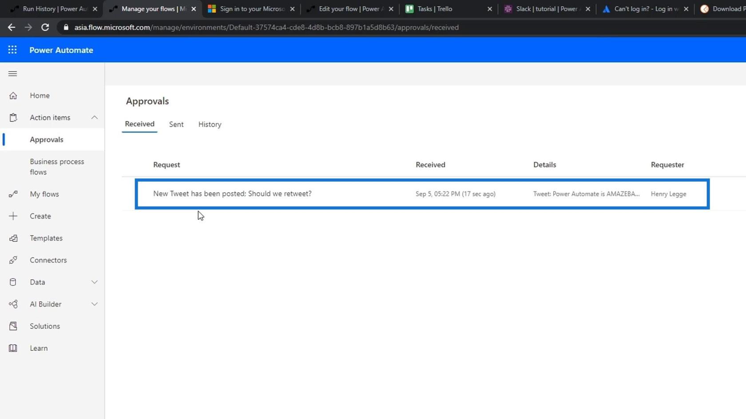This screenshot has height=419, width=746.
Task: Expand the Data section chevron
Action: pos(94,282)
